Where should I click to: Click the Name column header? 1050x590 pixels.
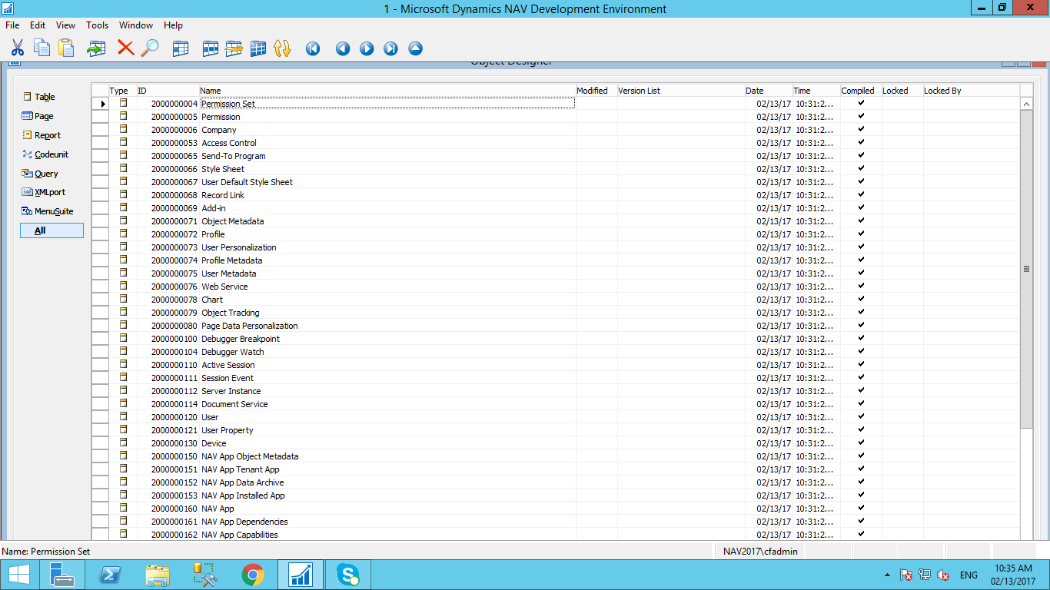click(387, 91)
